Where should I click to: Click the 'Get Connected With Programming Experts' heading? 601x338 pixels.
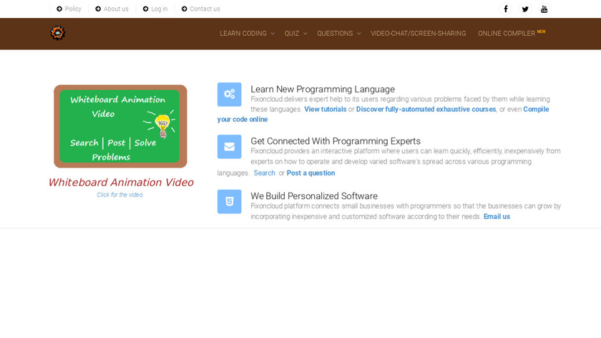point(336,141)
